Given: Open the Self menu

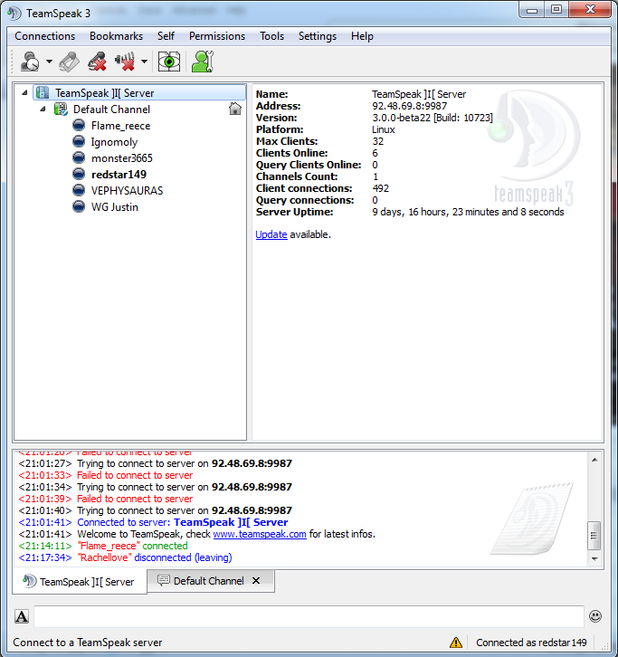Looking at the screenshot, I should point(166,36).
